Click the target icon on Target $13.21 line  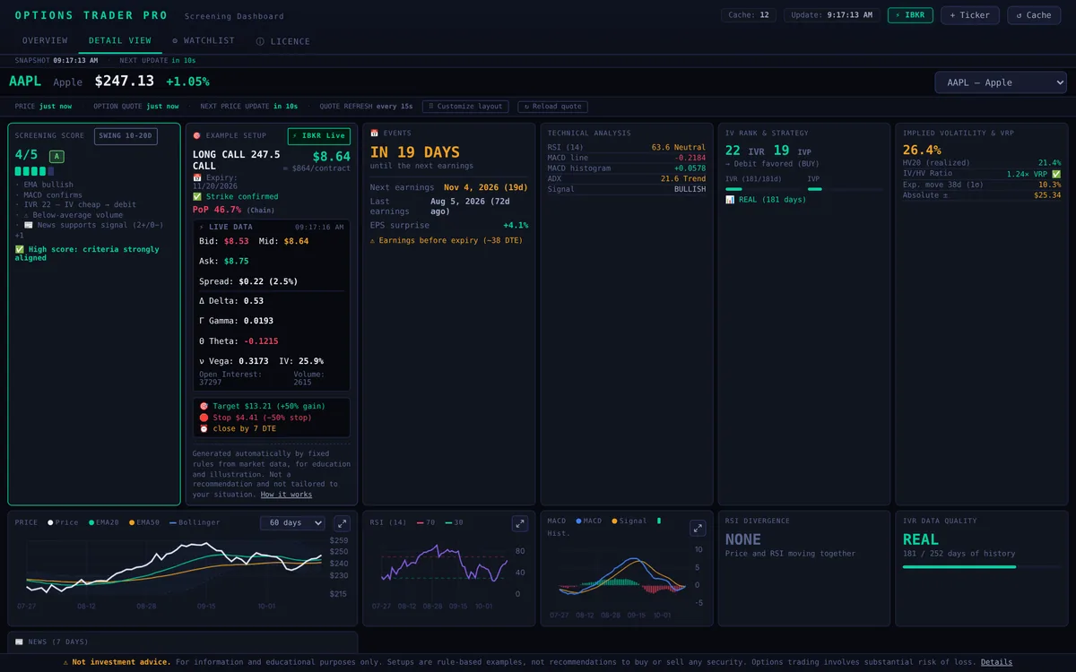[204, 406]
